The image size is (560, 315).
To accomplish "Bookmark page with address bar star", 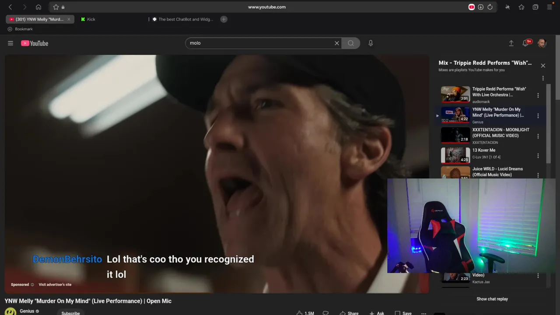I will point(56,7).
